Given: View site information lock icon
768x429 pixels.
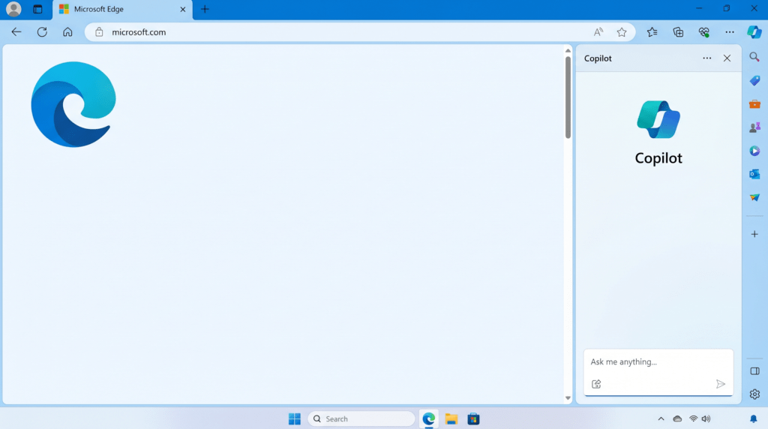Looking at the screenshot, I should (99, 32).
